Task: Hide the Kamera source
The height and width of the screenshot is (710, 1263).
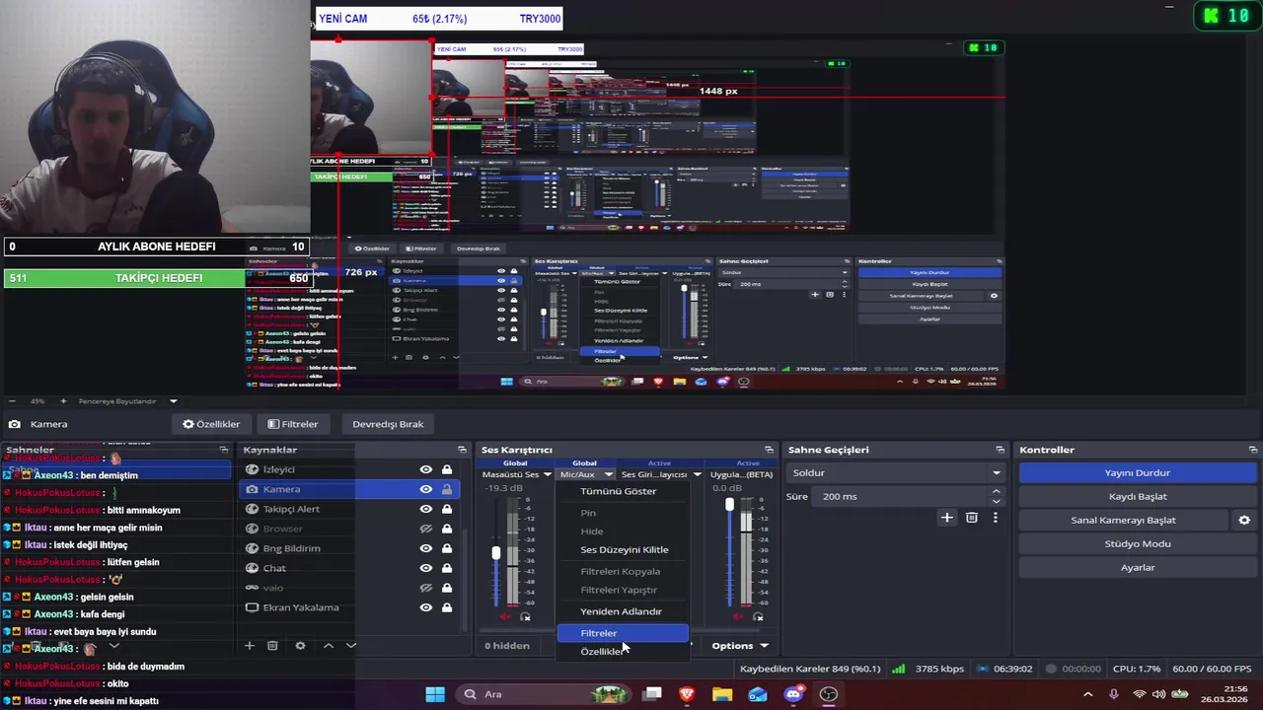Action: 426,489
